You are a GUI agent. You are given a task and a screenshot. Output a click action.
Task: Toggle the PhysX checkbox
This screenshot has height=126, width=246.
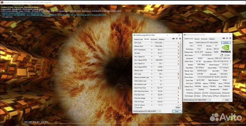click(213, 96)
